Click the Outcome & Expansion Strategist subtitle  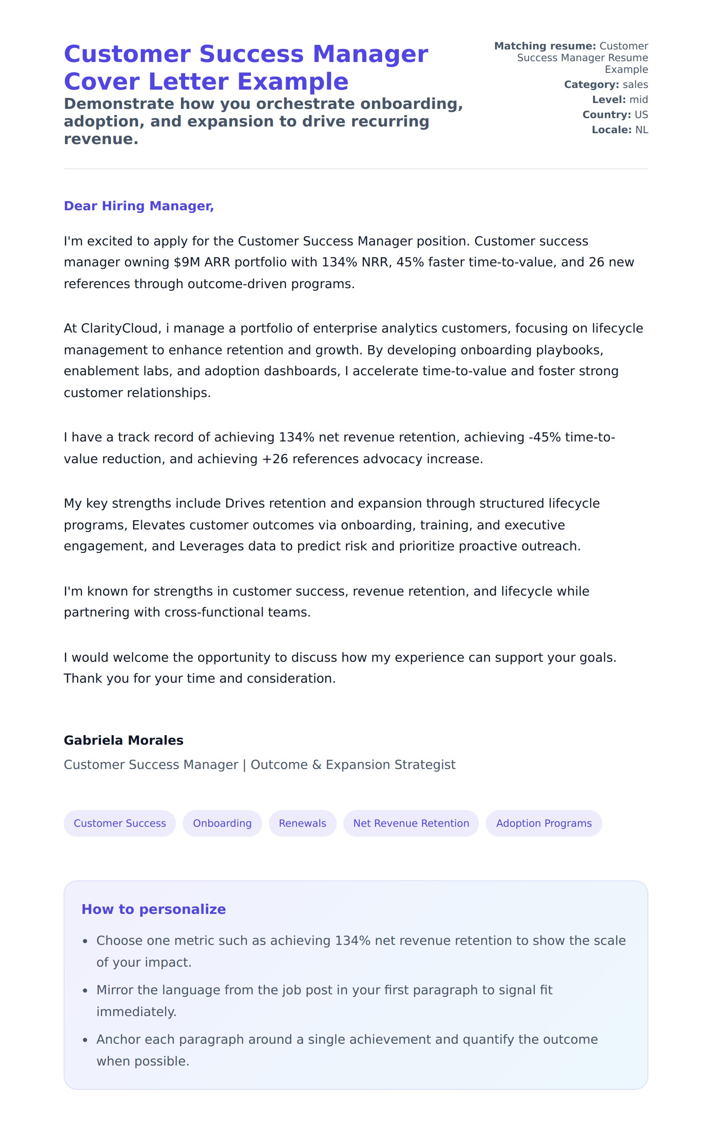[x=260, y=764]
